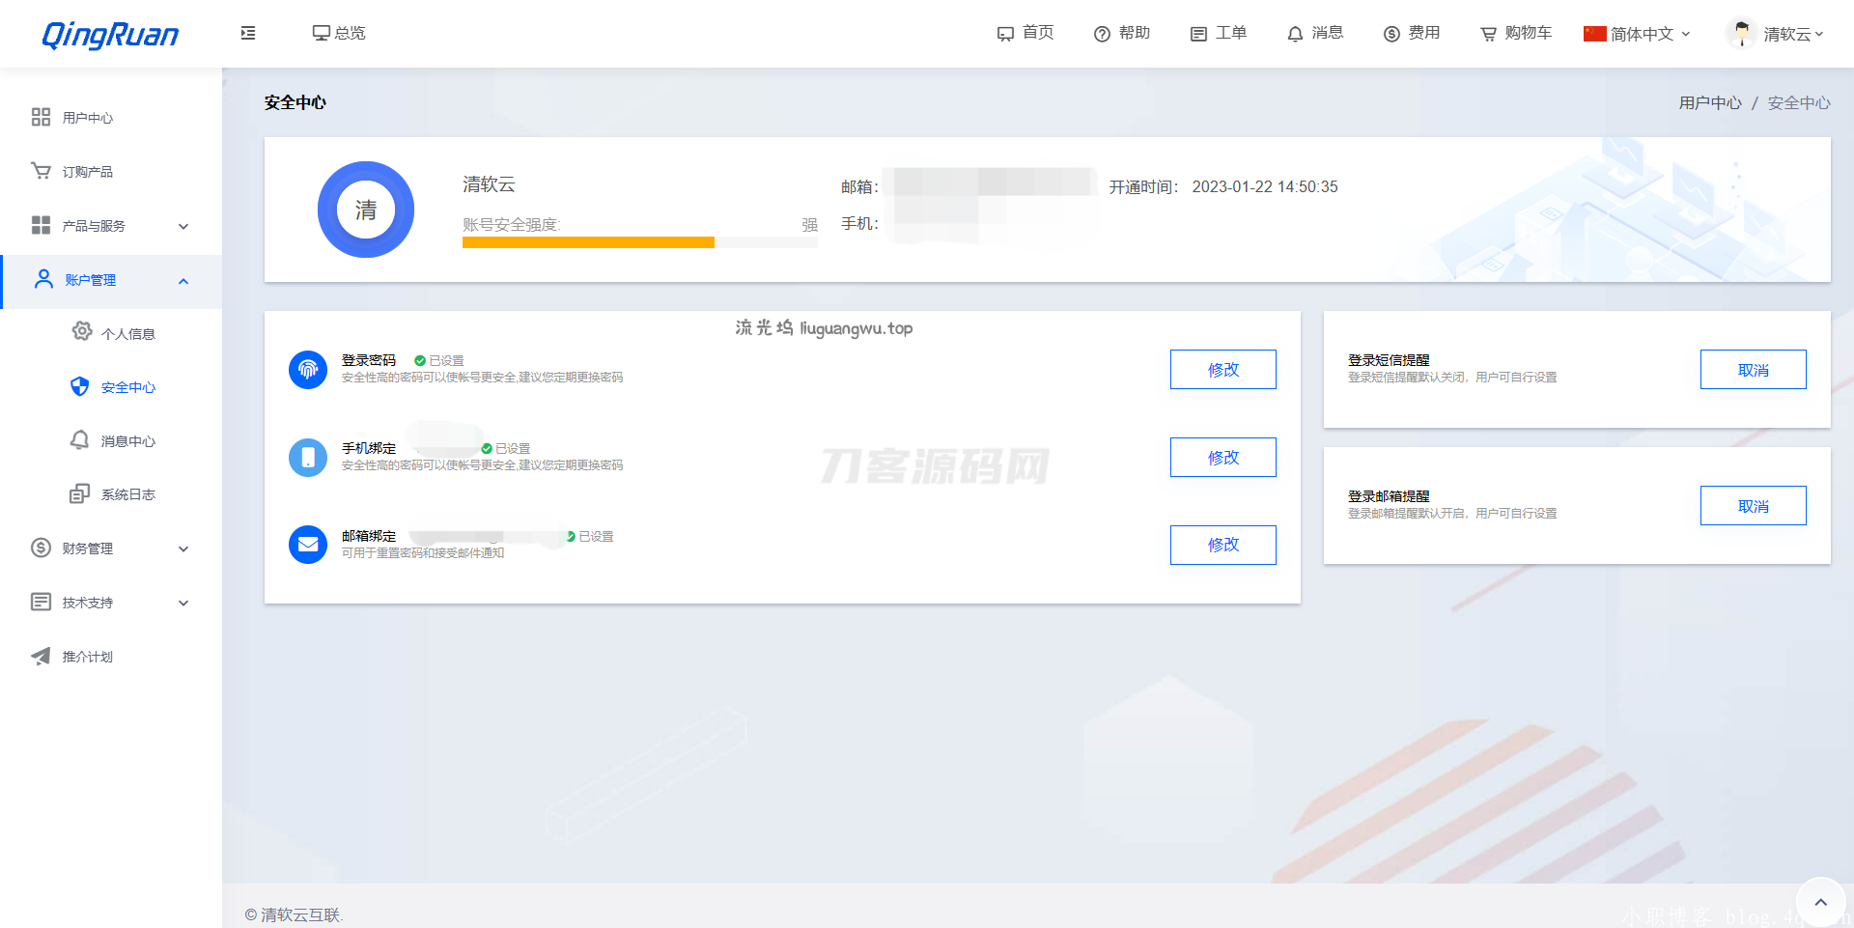Open the 购物车 shopping cart
Viewport: 1854px width, 928px height.
point(1514,33)
